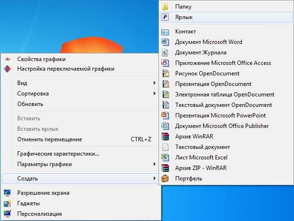Select Документ Журнала entry
Viewport: 294px width, 221px height.
tap(226, 53)
